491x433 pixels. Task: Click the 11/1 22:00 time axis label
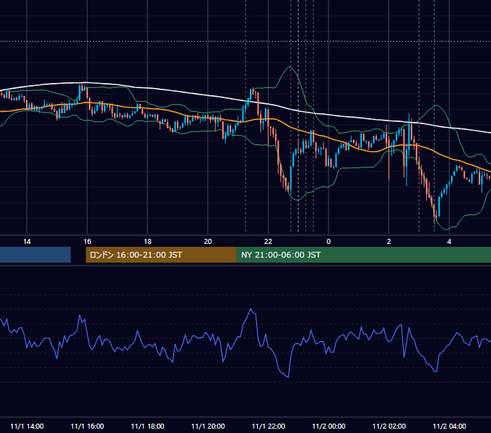[269, 426]
